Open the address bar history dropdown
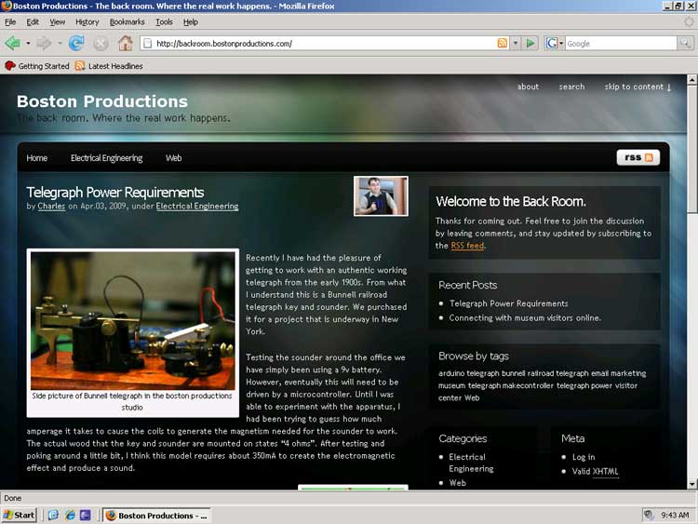The image size is (698, 524). click(515, 43)
